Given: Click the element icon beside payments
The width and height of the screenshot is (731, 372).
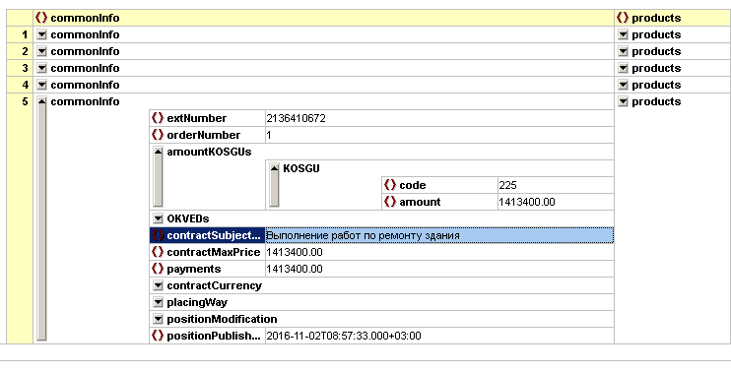Looking at the screenshot, I should 158,269.
